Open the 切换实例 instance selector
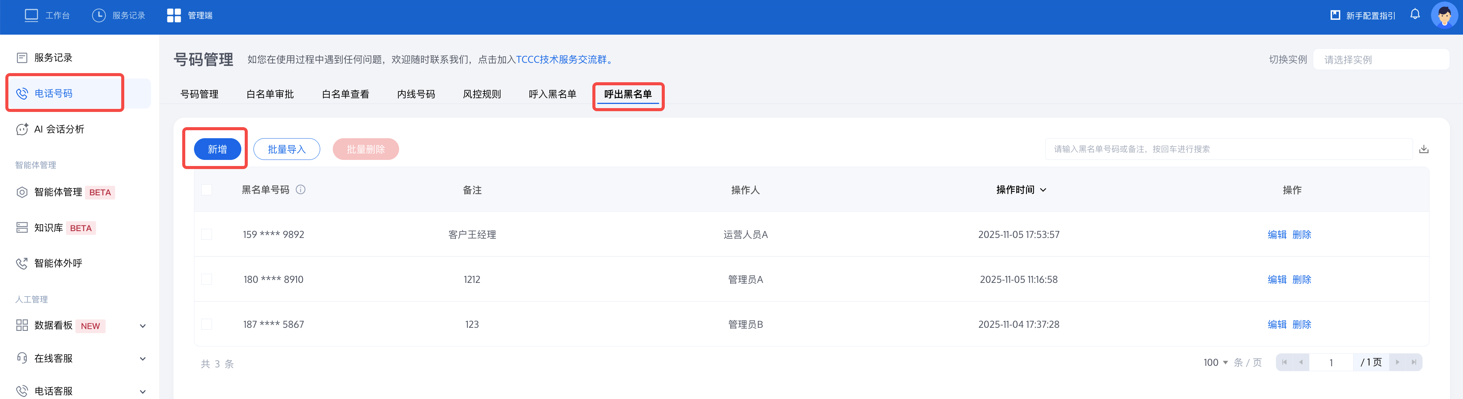Screen dimensions: 1463x399 1380,60
